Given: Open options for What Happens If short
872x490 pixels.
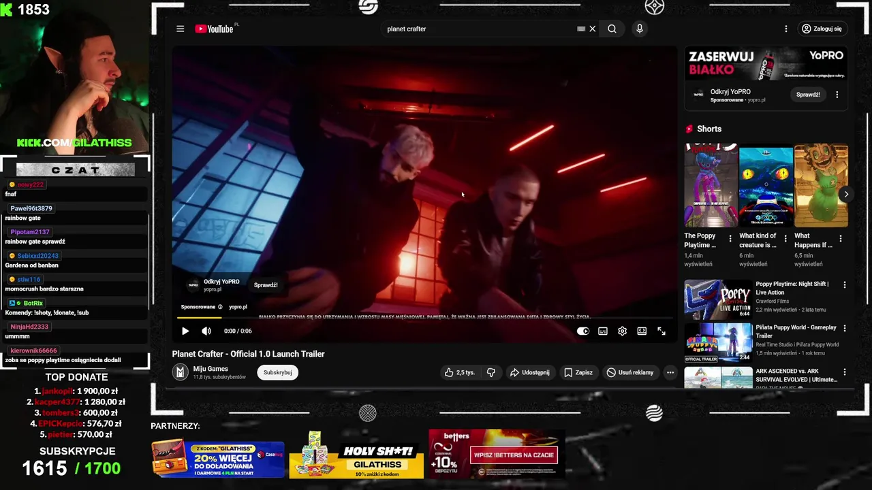Looking at the screenshot, I should [841, 239].
